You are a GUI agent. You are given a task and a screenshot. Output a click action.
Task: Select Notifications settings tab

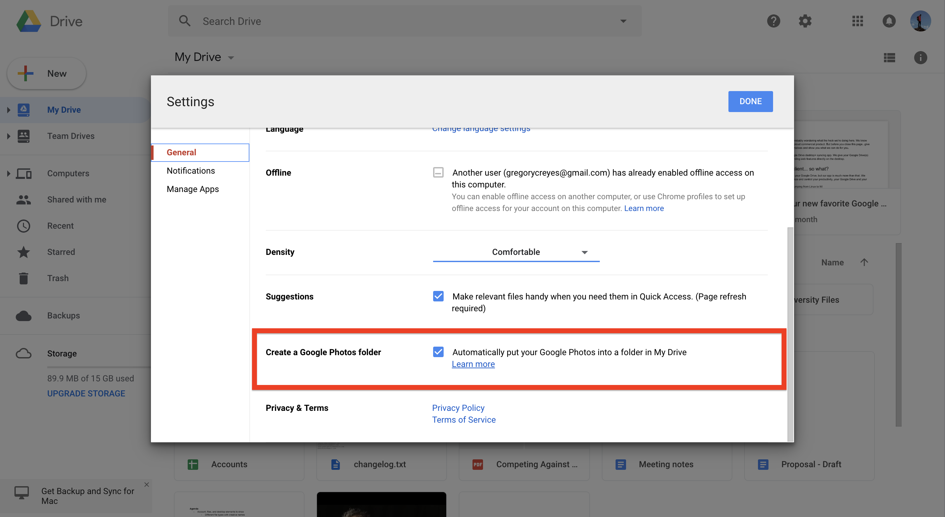click(191, 170)
